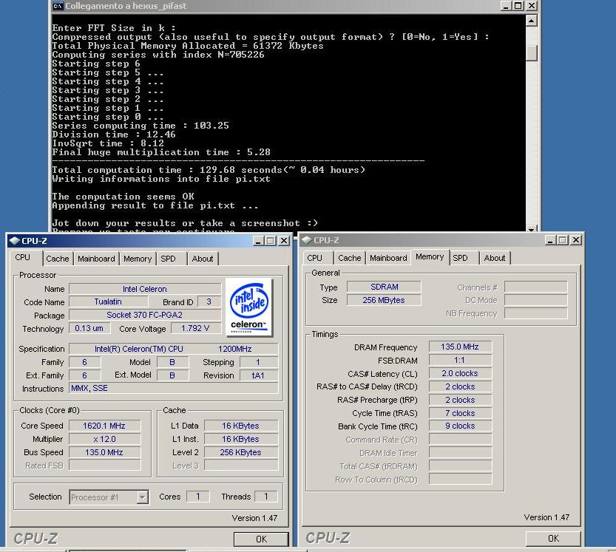Select the Memory tab in right CPU-Z
This screenshot has height=552, width=616.
point(430,256)
